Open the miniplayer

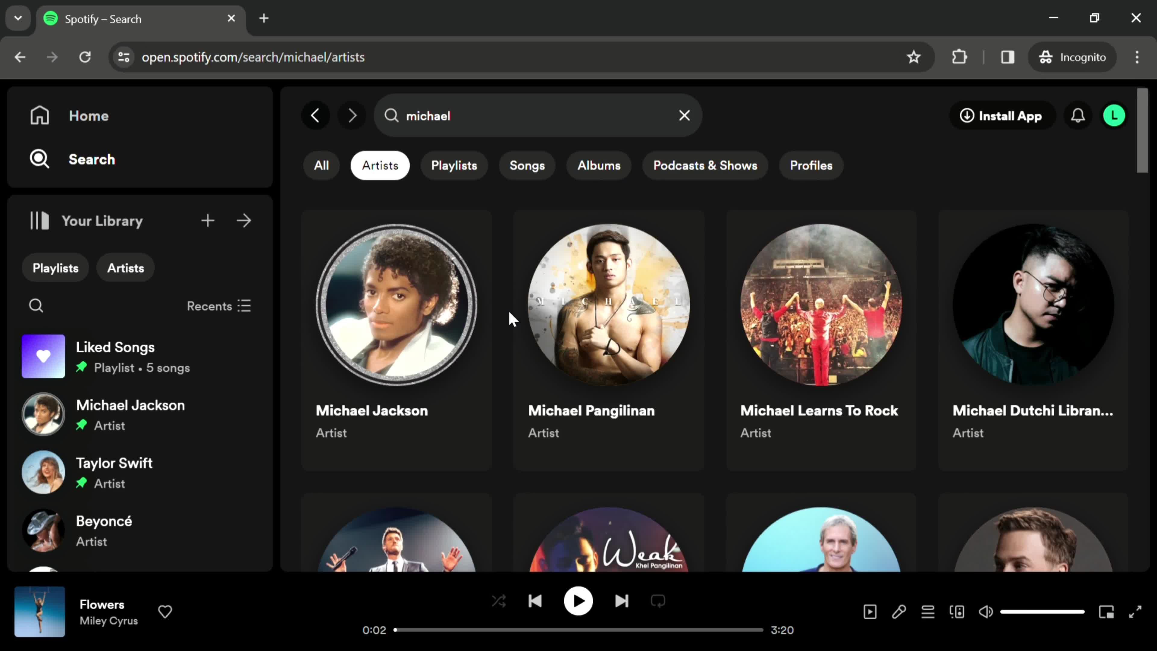point(1106,612)
